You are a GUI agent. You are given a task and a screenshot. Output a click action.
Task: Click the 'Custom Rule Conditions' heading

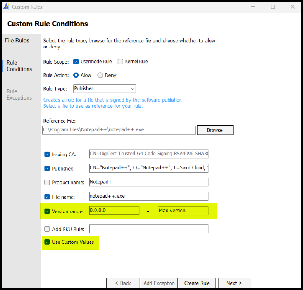click(48, 24)
